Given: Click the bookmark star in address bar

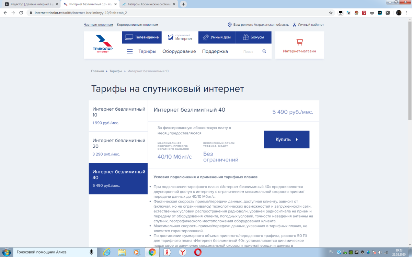Looking at the screenshot, I should tap(330, 12).
